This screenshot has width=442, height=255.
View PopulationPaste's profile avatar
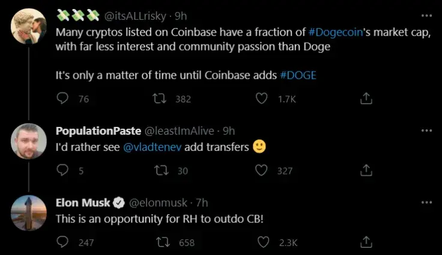28,141
